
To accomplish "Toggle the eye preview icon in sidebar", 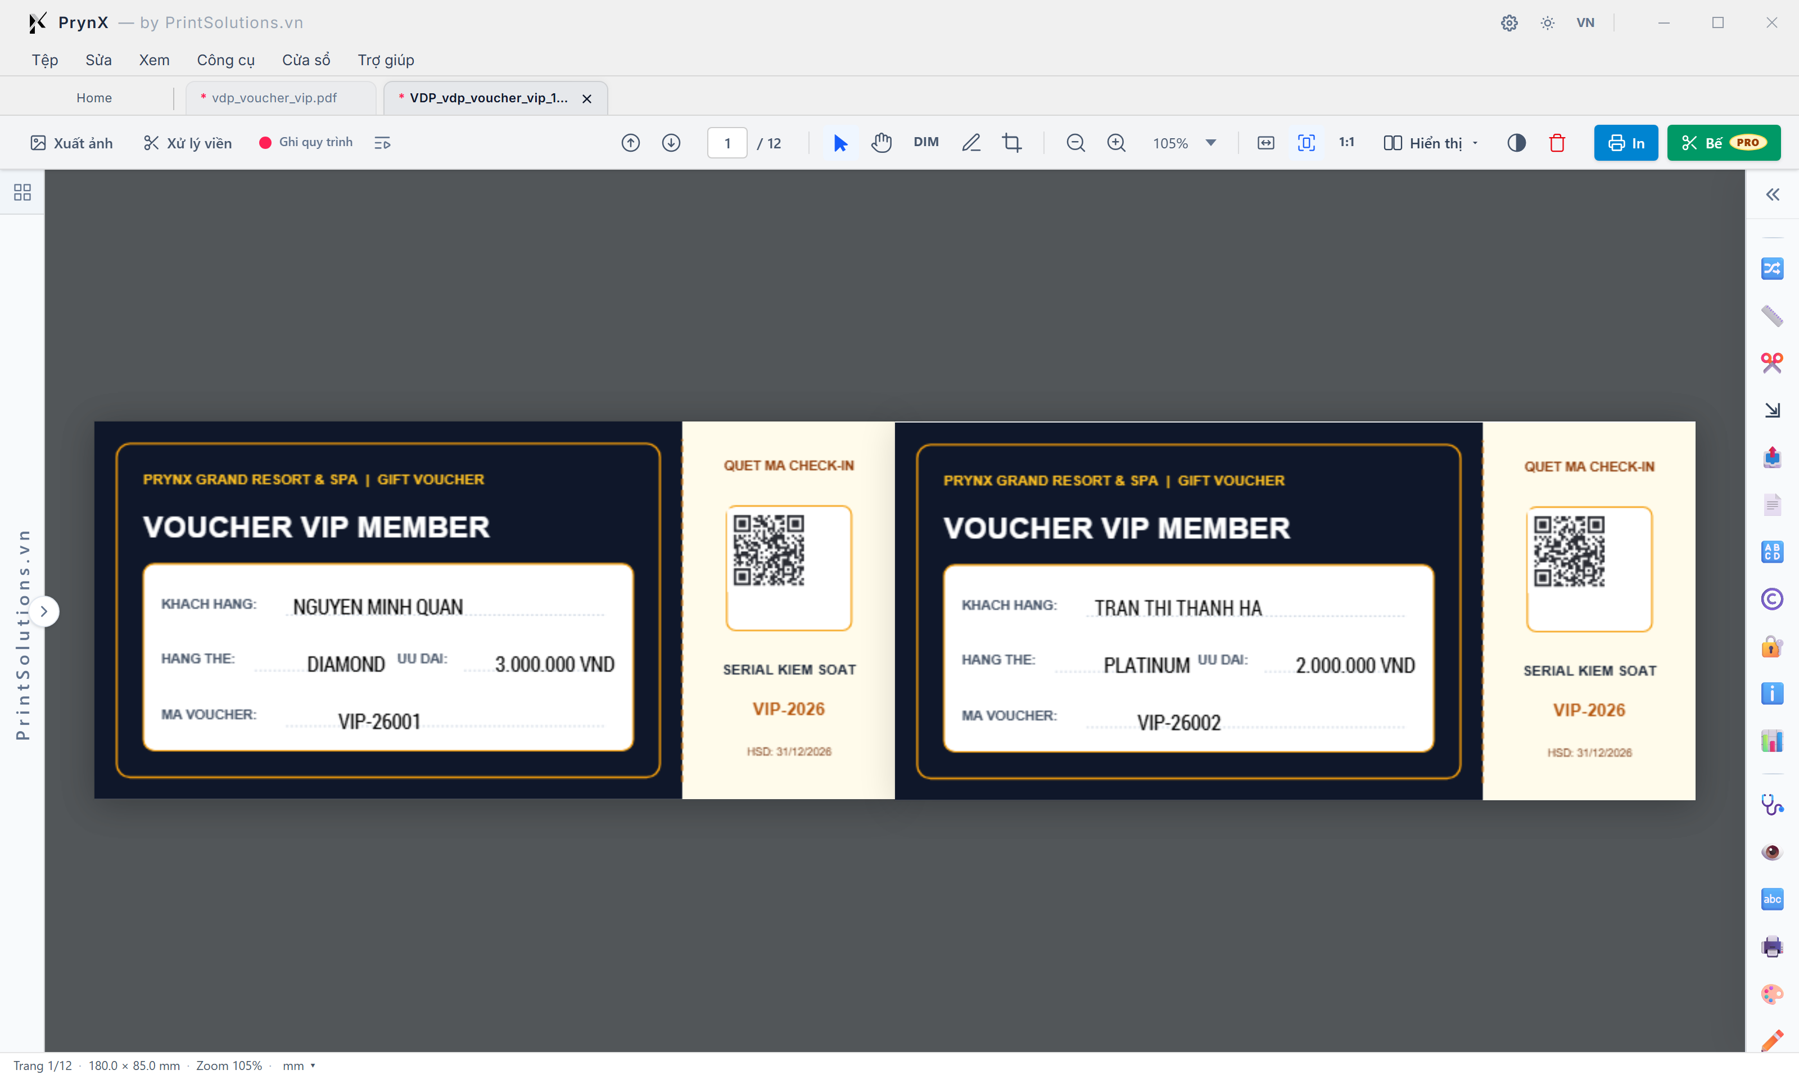I will tap(1772, 852).
